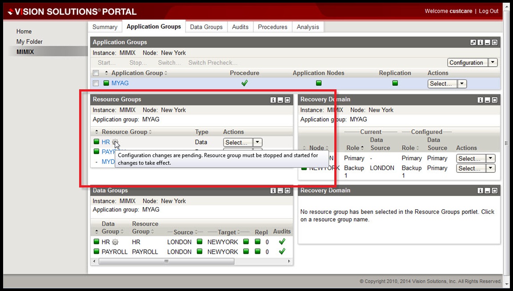Tick the checkbox next to MYAG
Screen dimensions: 513x291
pyautogui.click(x=96, y=83)
